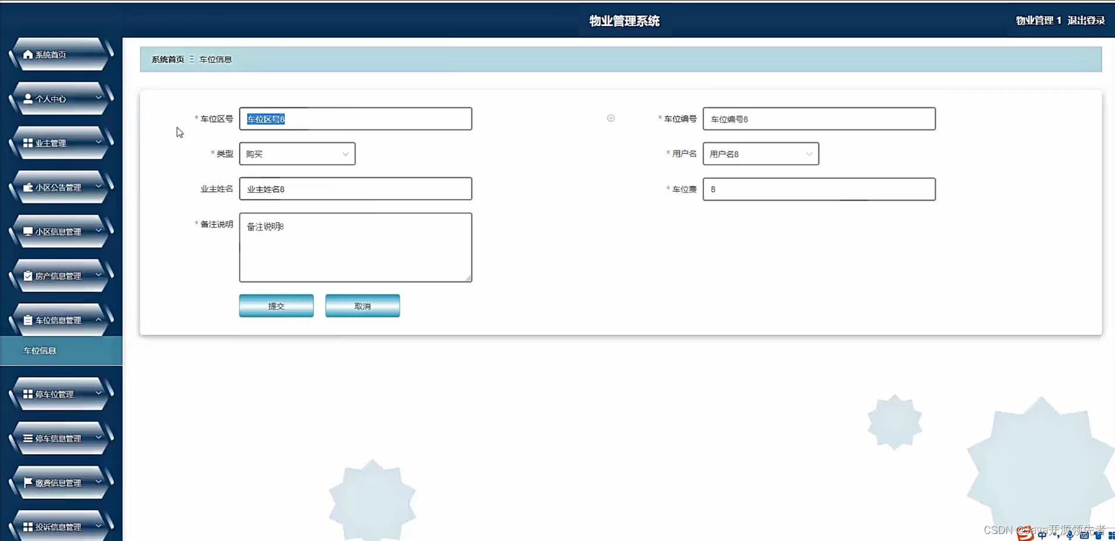The width and height of the screenshot is (1115, 541).
Task: Select the 车位信息 submenu item
Action: (61, 351)
